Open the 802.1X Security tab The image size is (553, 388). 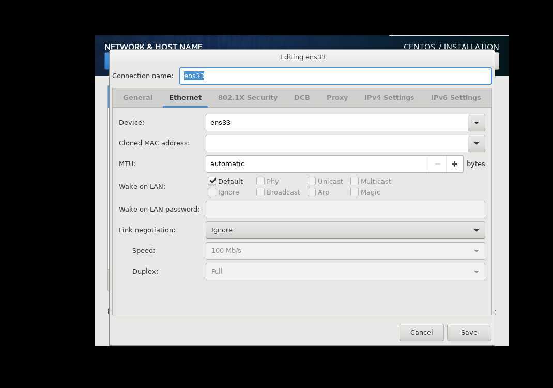248,98
